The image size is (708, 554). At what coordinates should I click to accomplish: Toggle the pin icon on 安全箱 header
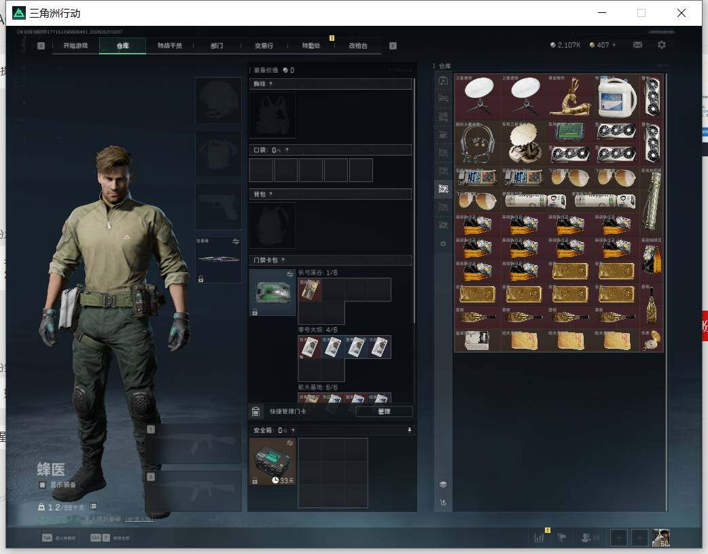tap(410, 430)
